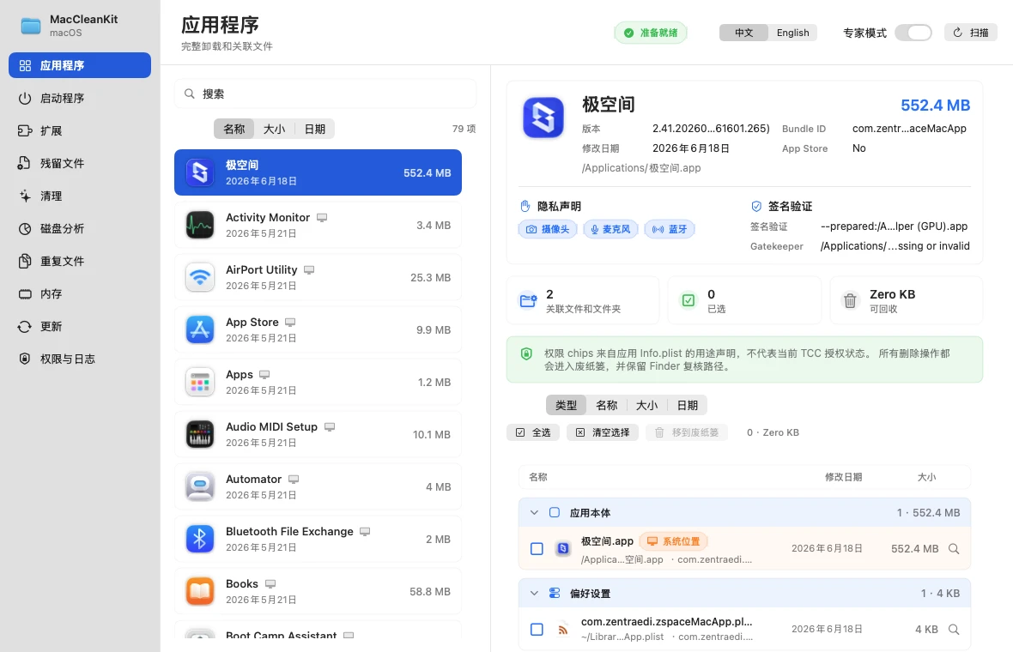Click the MacCleanKit folder logo
1013x652 pixels.
(x=30, y=26)
